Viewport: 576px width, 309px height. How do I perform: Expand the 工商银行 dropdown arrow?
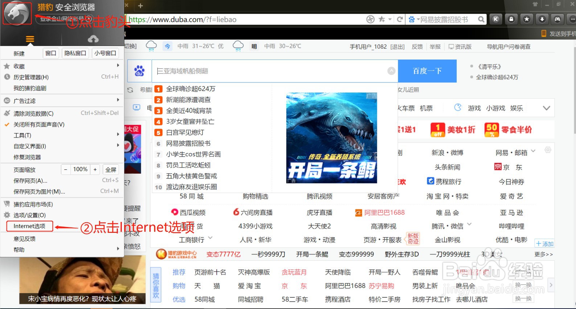pos(210,238)
